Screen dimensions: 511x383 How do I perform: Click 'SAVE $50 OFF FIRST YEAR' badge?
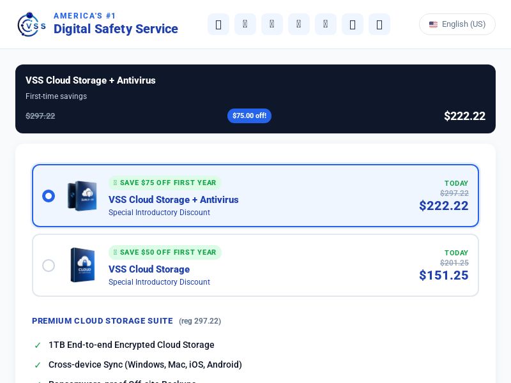165,252
